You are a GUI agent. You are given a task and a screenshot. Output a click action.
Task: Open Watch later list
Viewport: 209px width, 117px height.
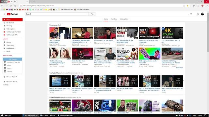pyautogui.click(x=10, y=45)
